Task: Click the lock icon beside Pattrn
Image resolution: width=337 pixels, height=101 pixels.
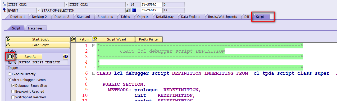Action: click(73, 39)
